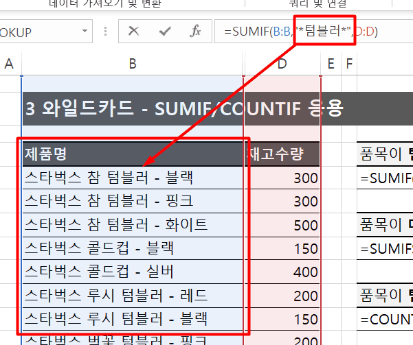Select quantity 150 for 루시 텀블러 블랙
413x345 pixels.
click(282, 319)
